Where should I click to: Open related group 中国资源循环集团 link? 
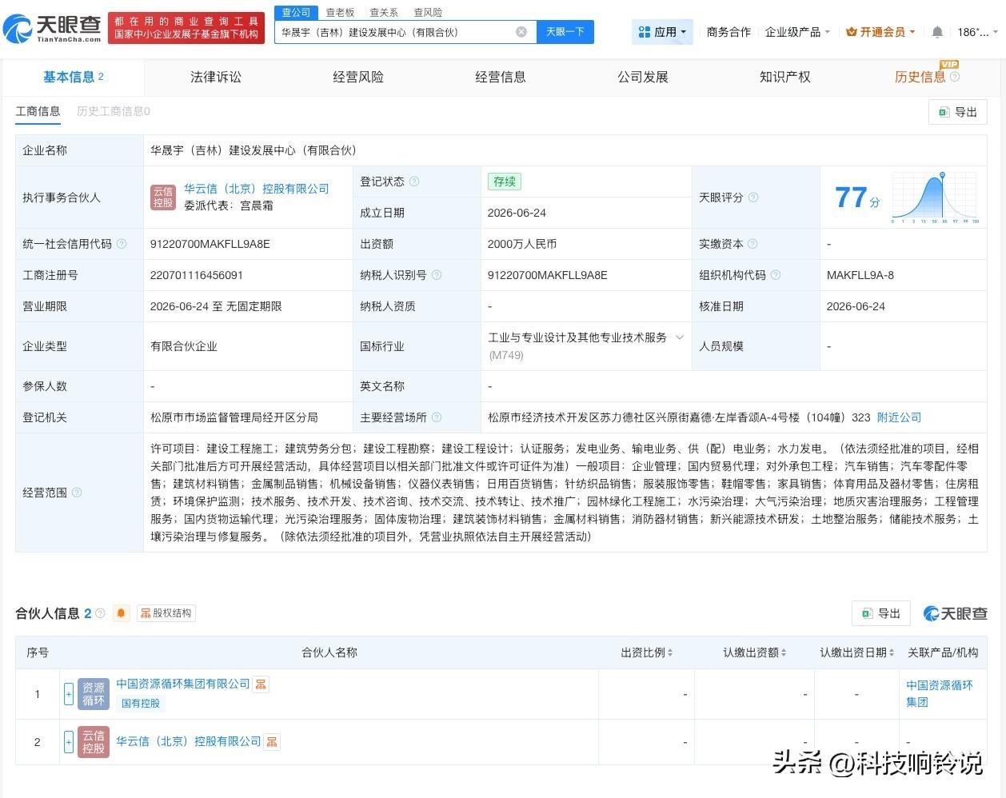click(x=940, y=693)
